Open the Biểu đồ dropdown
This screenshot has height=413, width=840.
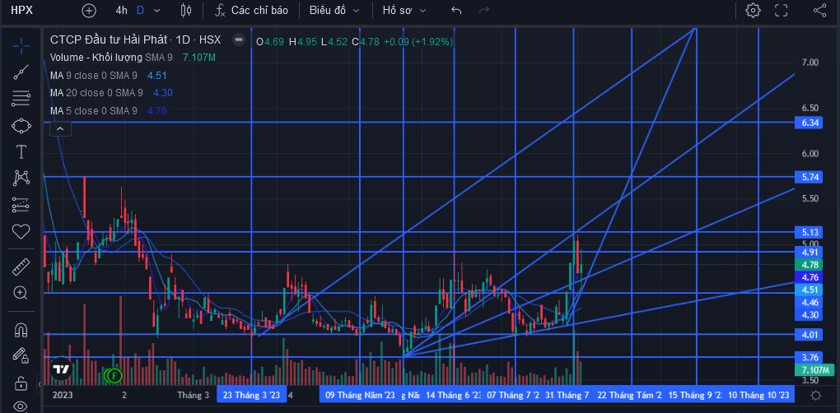334,10
